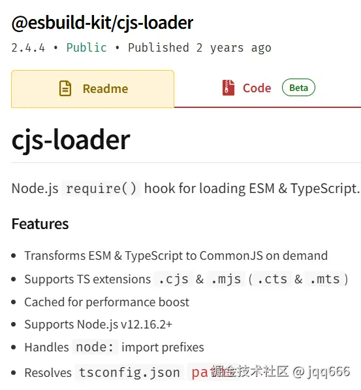Viewport: 361px width, 390px height.
Task: Click the version number 2.4.4
Action: coord(28,48)
